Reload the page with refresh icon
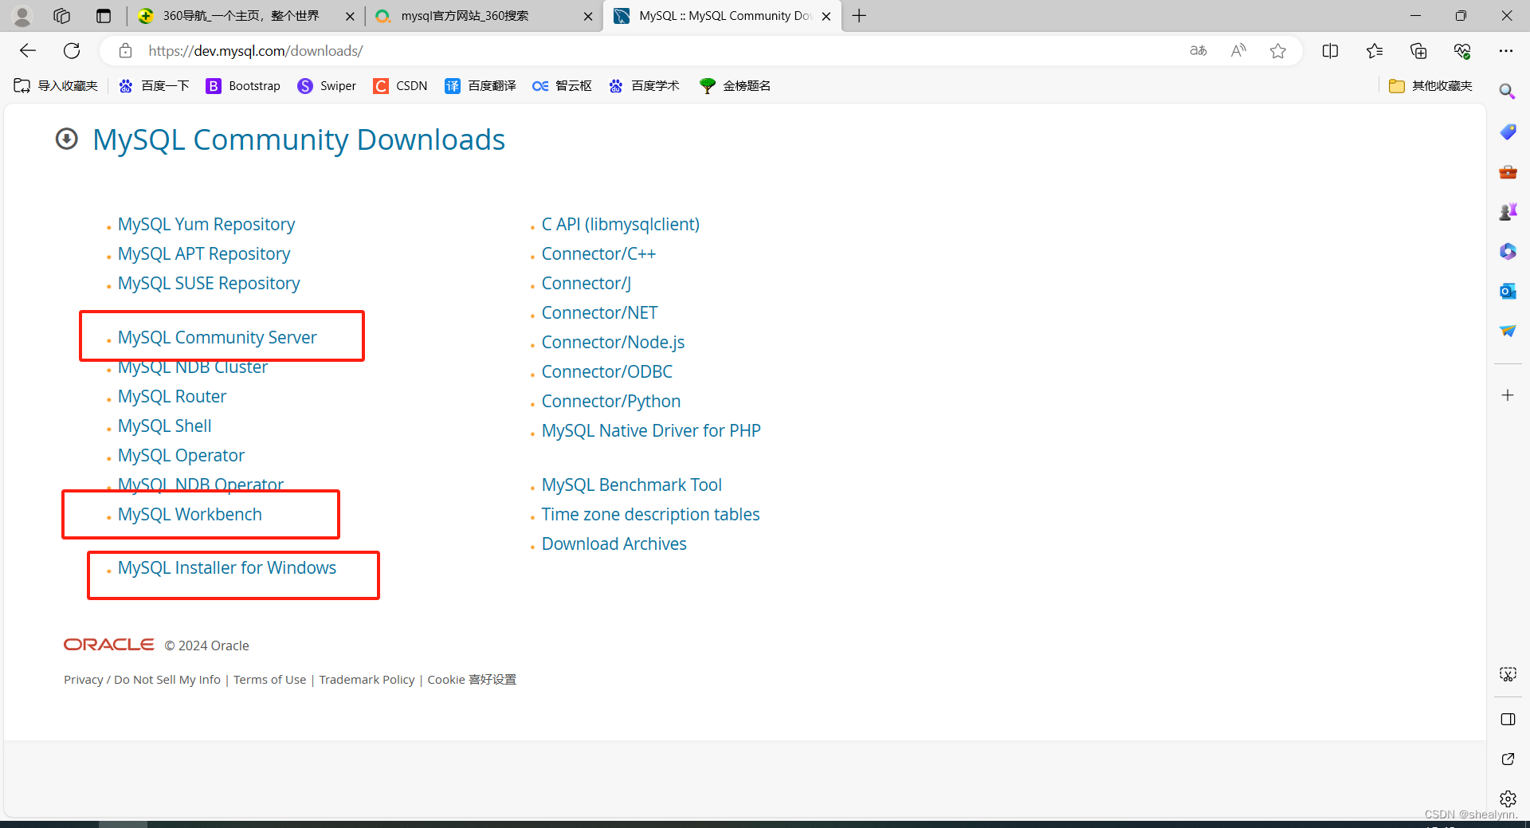The height and width of the screenshot is (828, 1530). [72, 51]
